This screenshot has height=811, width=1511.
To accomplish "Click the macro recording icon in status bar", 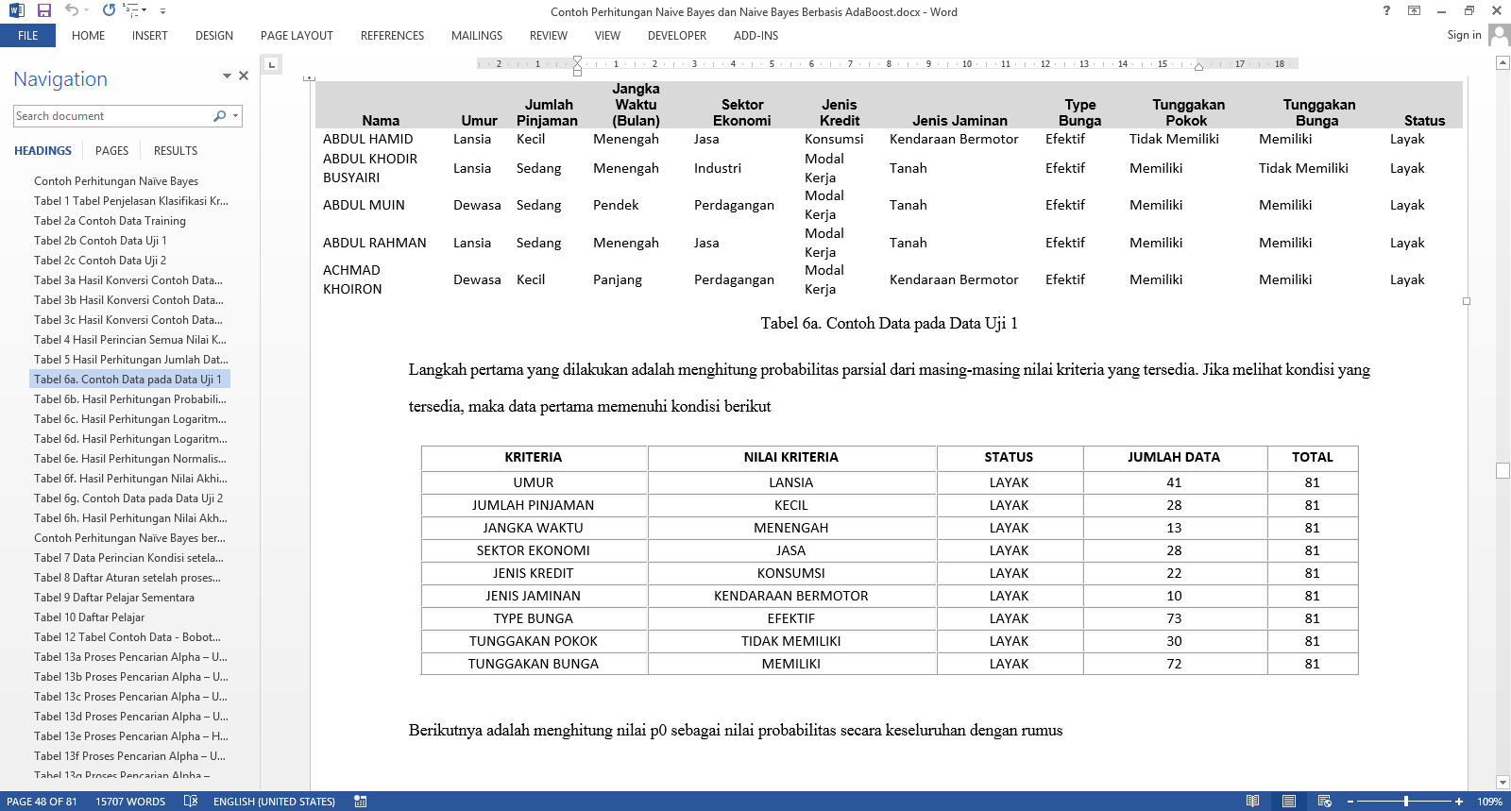I will tap(360, 801).
